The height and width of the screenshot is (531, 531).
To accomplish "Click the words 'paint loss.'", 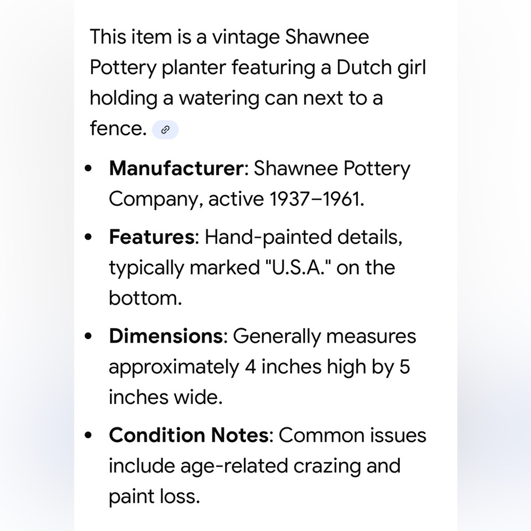I will 155,496.
